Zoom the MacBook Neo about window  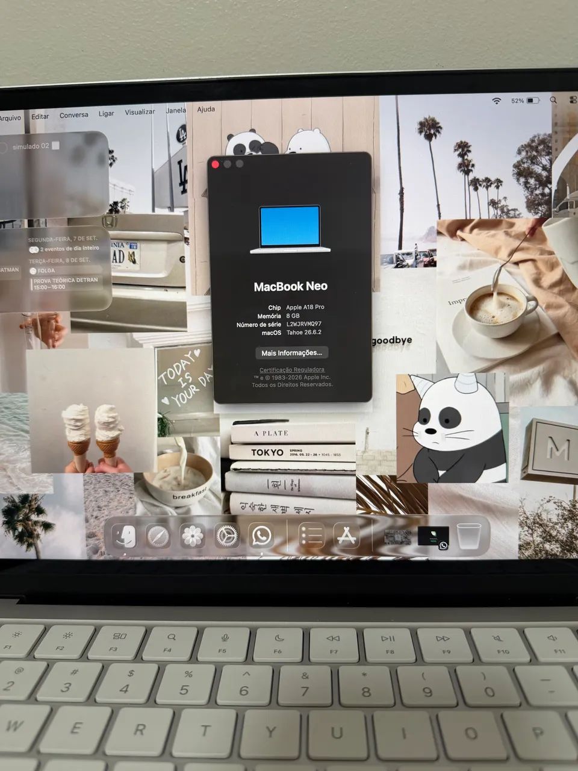coord(240,164)
